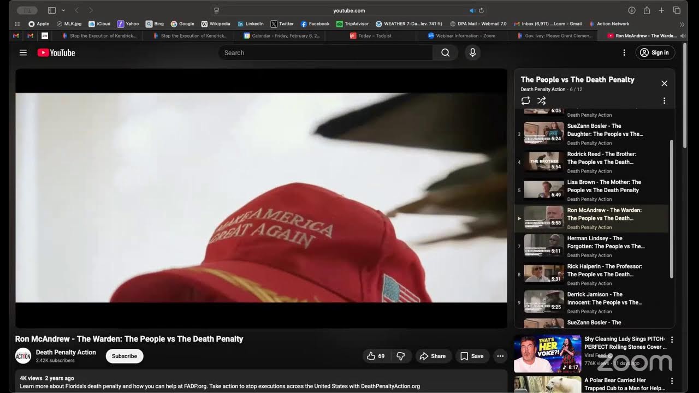Go to the YouTube home logo
The width and height of the screenshot is (699, 393).
[x=56, y=53]
